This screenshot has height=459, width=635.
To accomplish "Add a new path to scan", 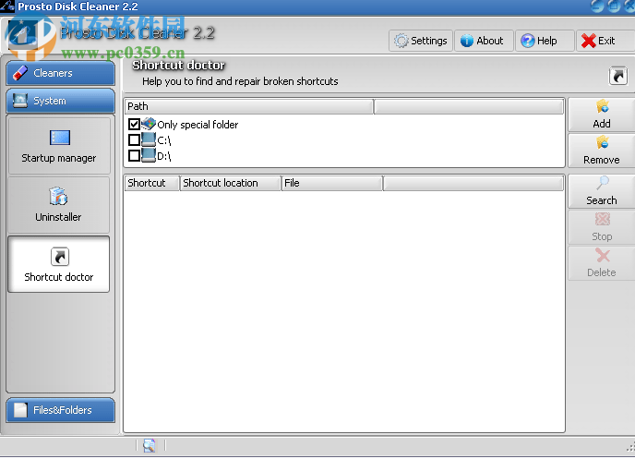I will click(x=602, y=115).
